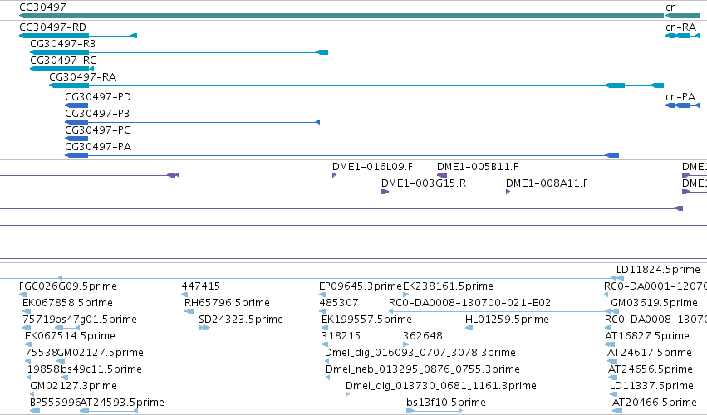Select the CG30497-PC protein feature
The width and height of the screenshot is (707, 415).
76,139
